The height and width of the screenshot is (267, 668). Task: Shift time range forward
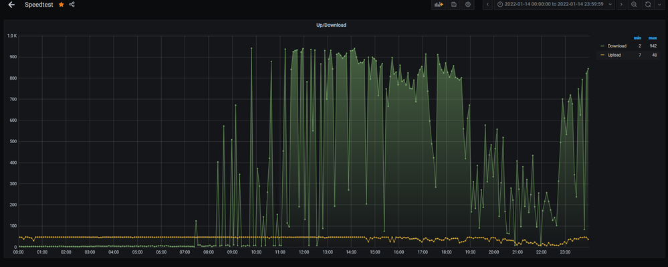click(x=621, y=4)
